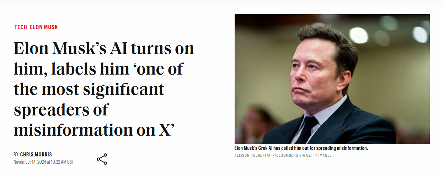Select the photo caption about Grok AI
444x179 pixels.
click(x=301, y=148)
